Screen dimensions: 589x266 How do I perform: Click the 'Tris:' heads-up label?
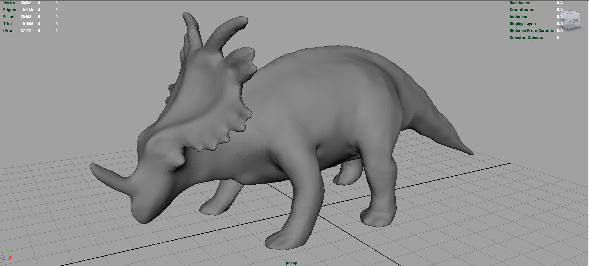click(7, 24)
